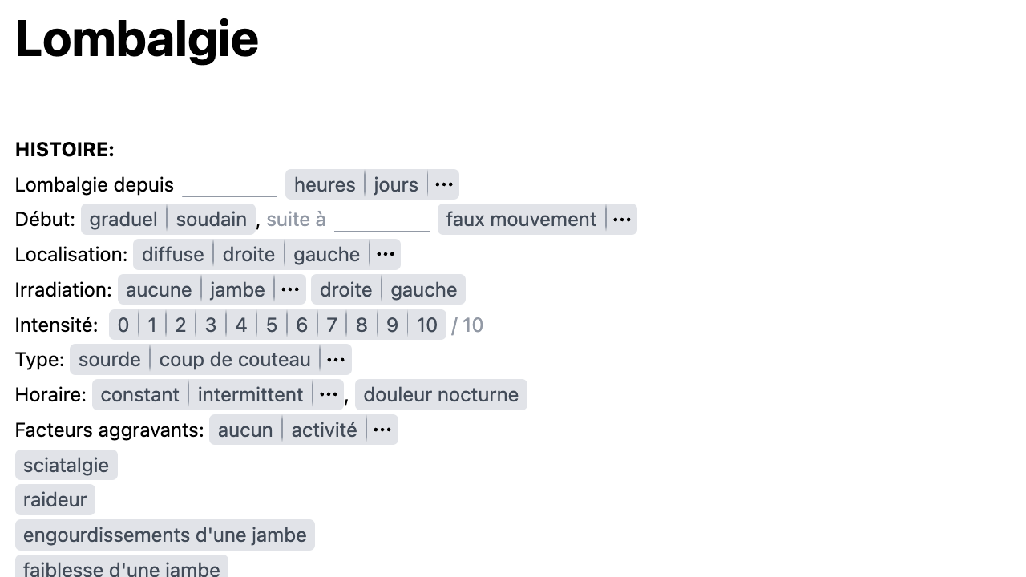Screen dimensions: 1026x577
Task: Show more Irradiation options with the ellipsis
Action: coord(289,289)
